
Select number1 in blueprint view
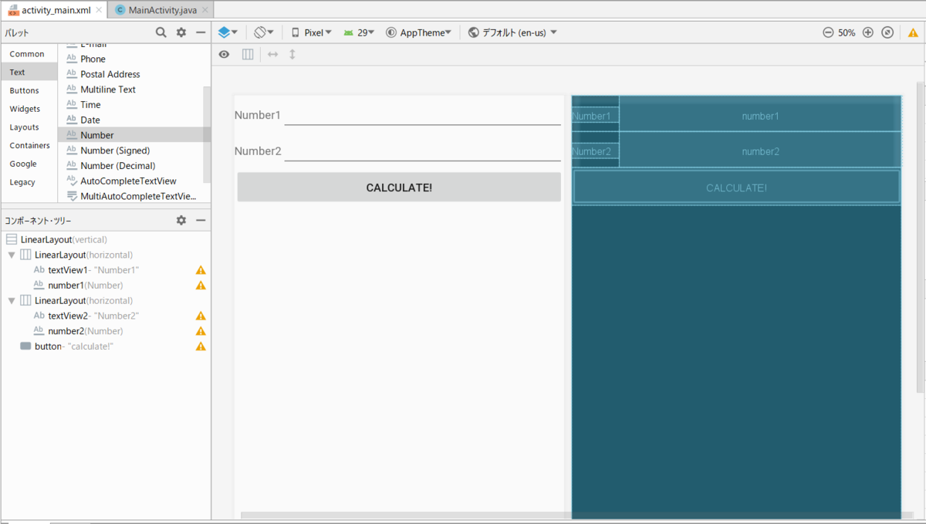[x=760, y=116]
